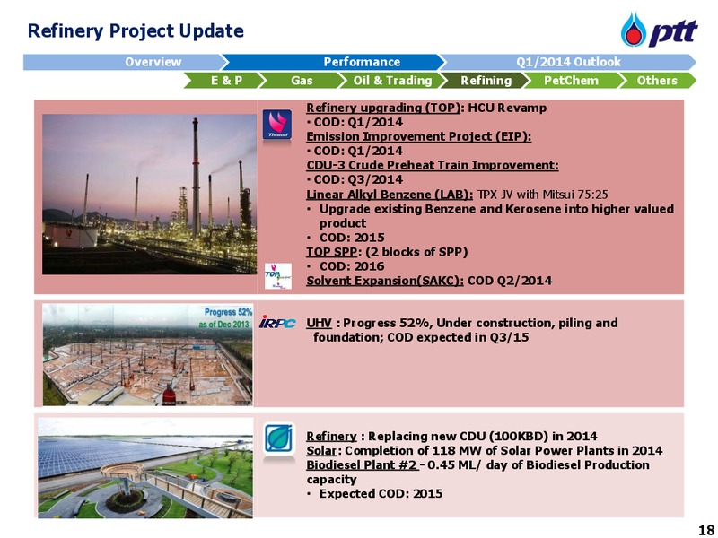Click the solar power plant photo
Screen dimensions: 718x538
click(x=145, y=467)
